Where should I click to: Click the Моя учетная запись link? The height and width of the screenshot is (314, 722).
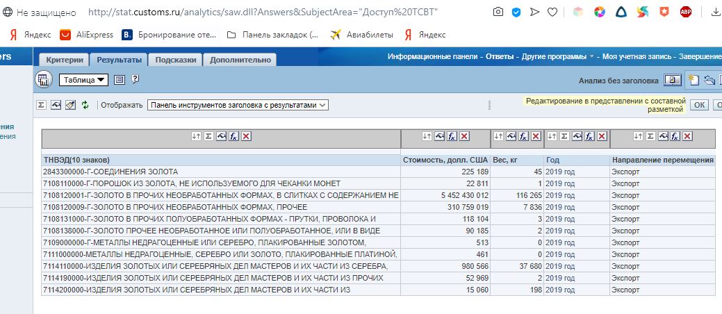point(637,56)
